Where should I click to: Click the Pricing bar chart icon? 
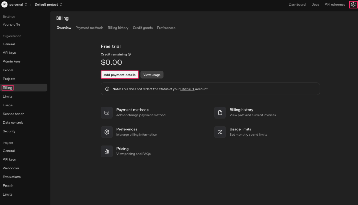[x=107, y=151]
